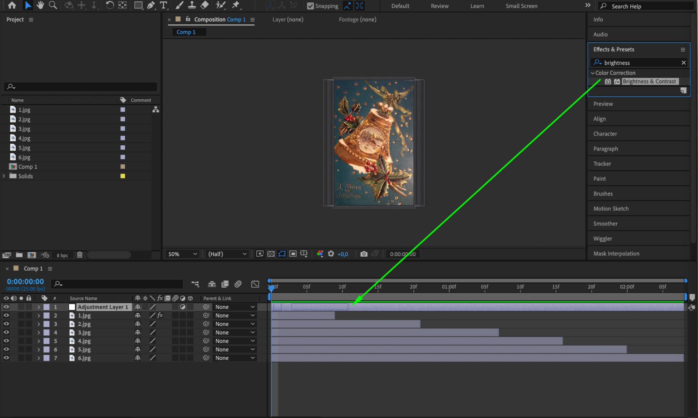Open the Character panel
Viewport: 698px width, 418px height.
(605, 134)
